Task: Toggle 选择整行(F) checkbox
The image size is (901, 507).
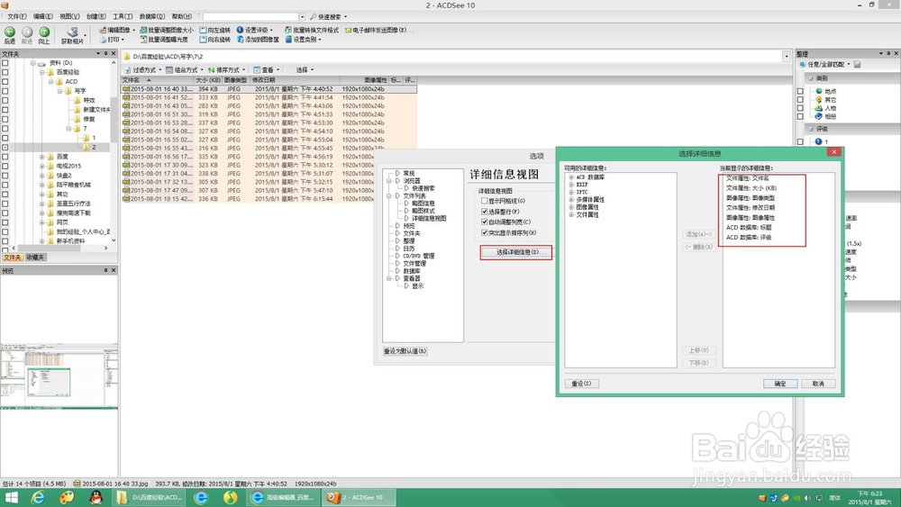Action: 485,212
